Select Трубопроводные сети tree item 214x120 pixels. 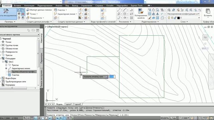(16, 81)
